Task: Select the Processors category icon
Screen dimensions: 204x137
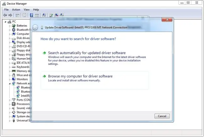Action: [14, 104]
